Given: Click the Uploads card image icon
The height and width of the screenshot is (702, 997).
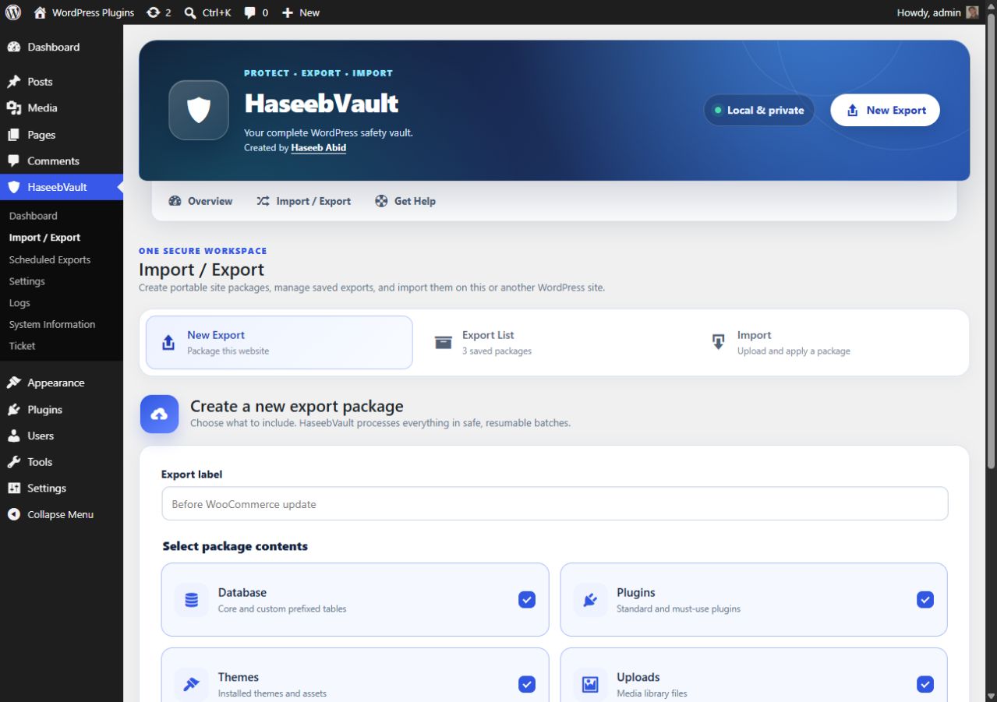Looking at the screenshot, I should 590,684.
